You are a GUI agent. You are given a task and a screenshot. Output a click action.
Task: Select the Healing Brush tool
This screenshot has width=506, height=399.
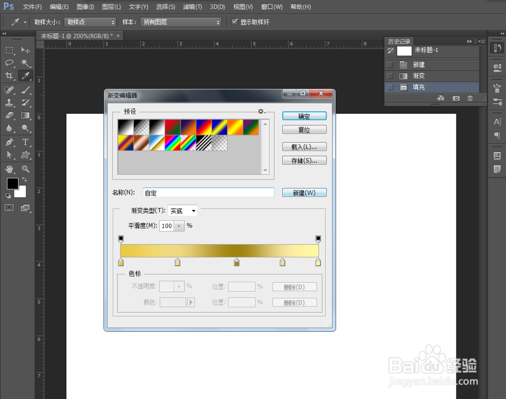point(9,90)
